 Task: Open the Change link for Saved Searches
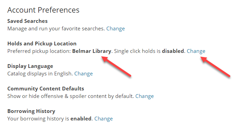[x=116, y=29]
